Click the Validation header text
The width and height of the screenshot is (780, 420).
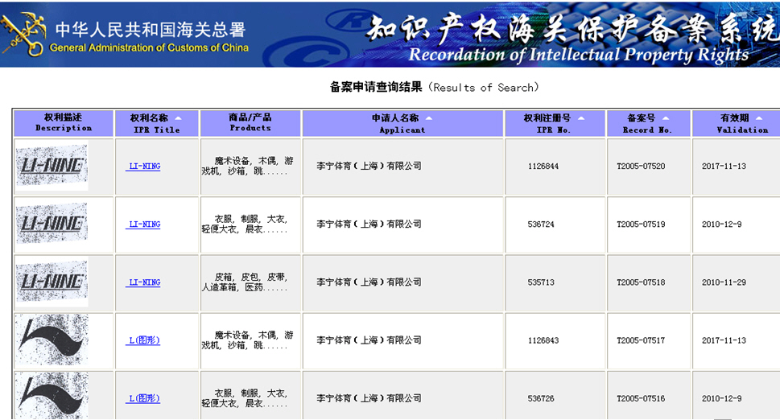[x=742, y=130]
